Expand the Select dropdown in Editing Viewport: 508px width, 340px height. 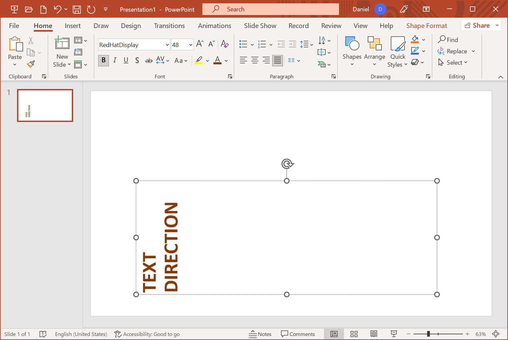453,63
